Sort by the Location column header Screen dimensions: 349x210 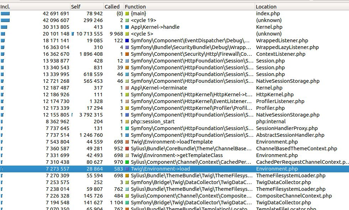pyautogui.click(x=302, y=7)
